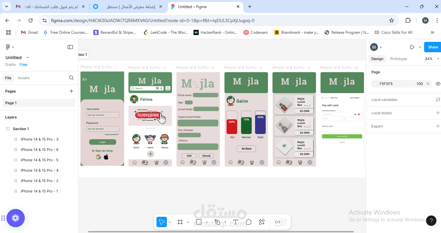Select the Pen tool
The image size is (441, 233).
point(217,222)
